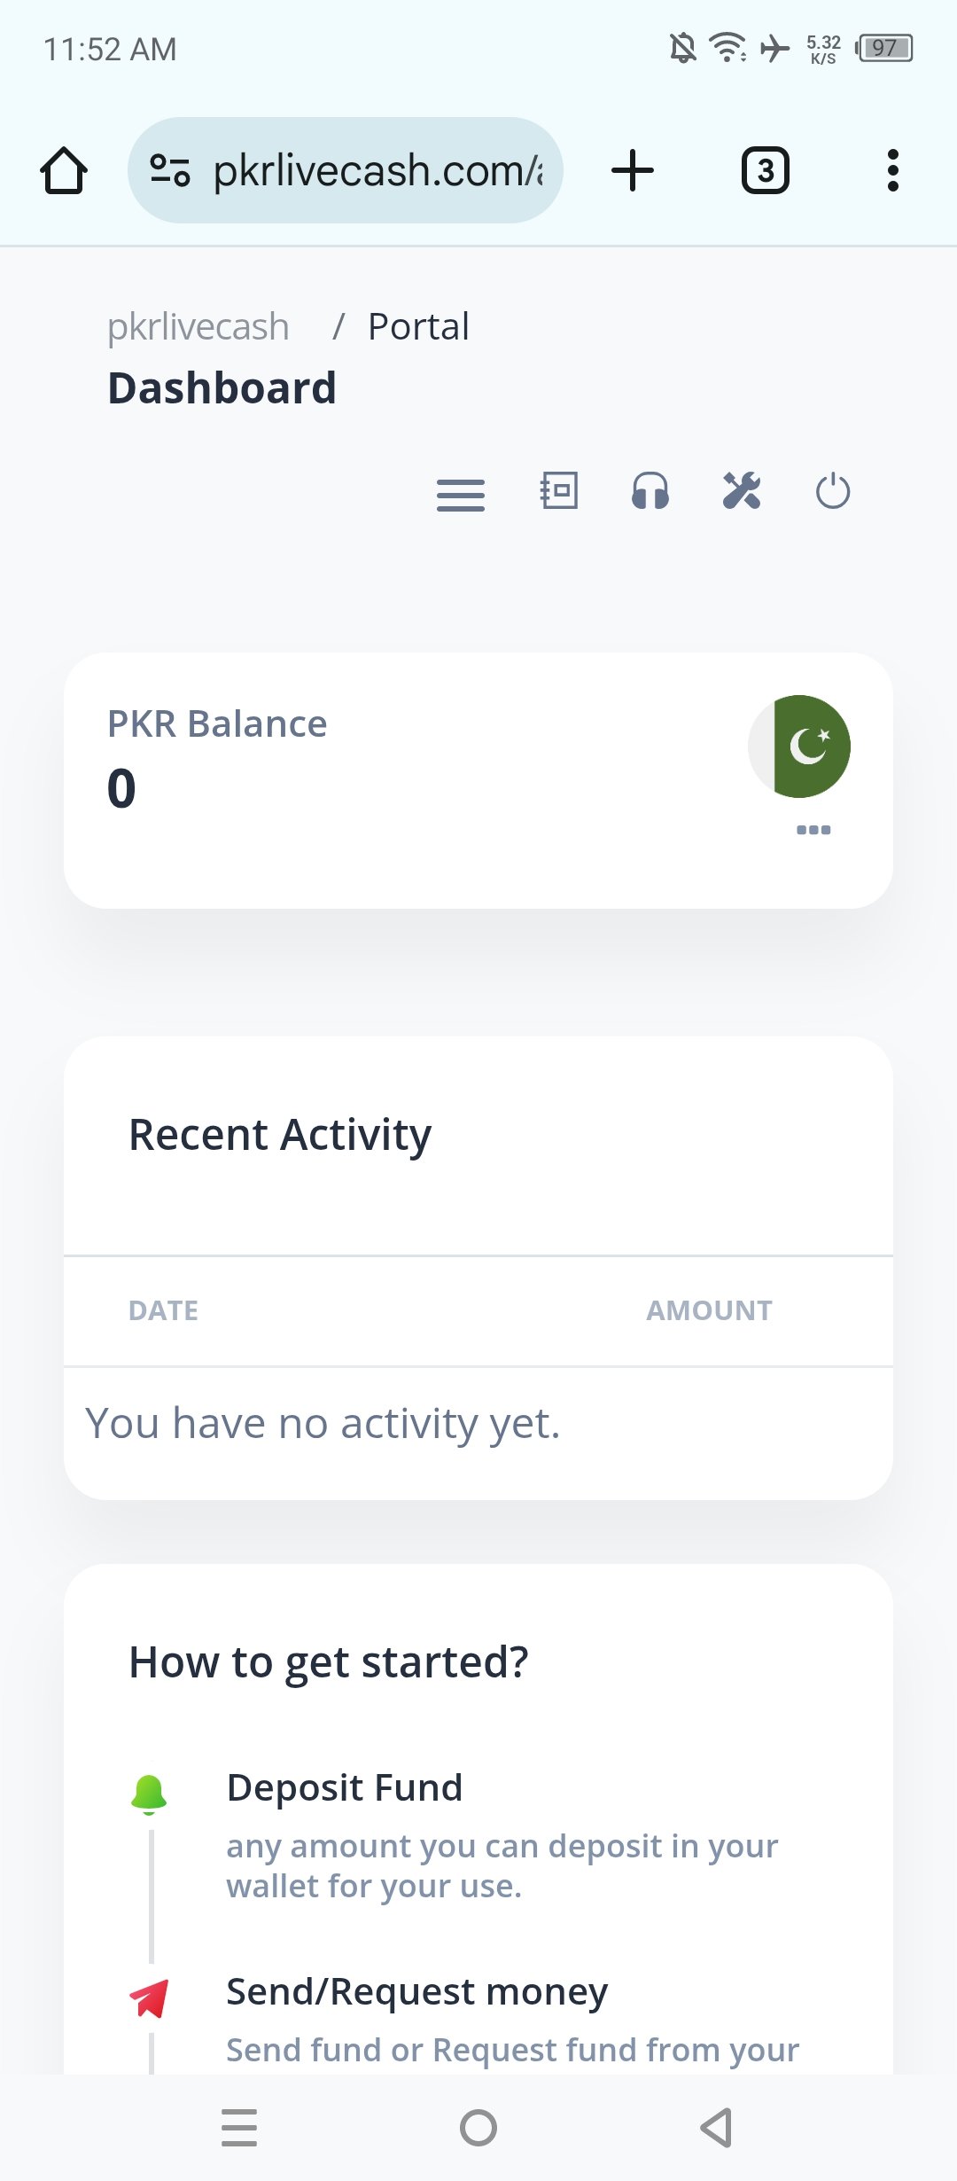Tap the Pakistan flag avatar

coord(799,747)
